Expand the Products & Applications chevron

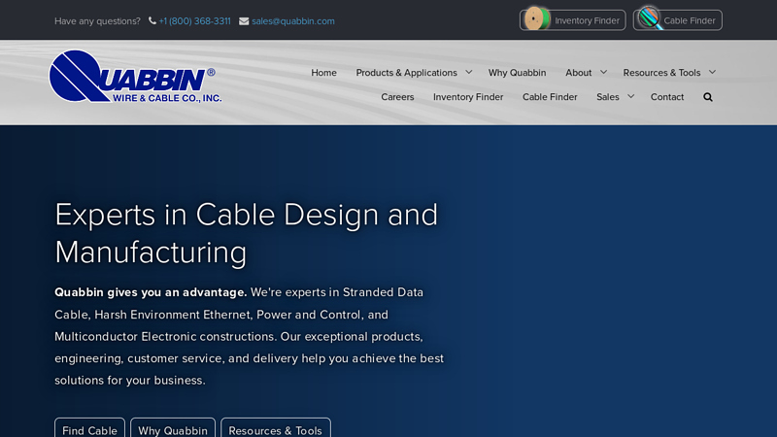click(469, 72)
